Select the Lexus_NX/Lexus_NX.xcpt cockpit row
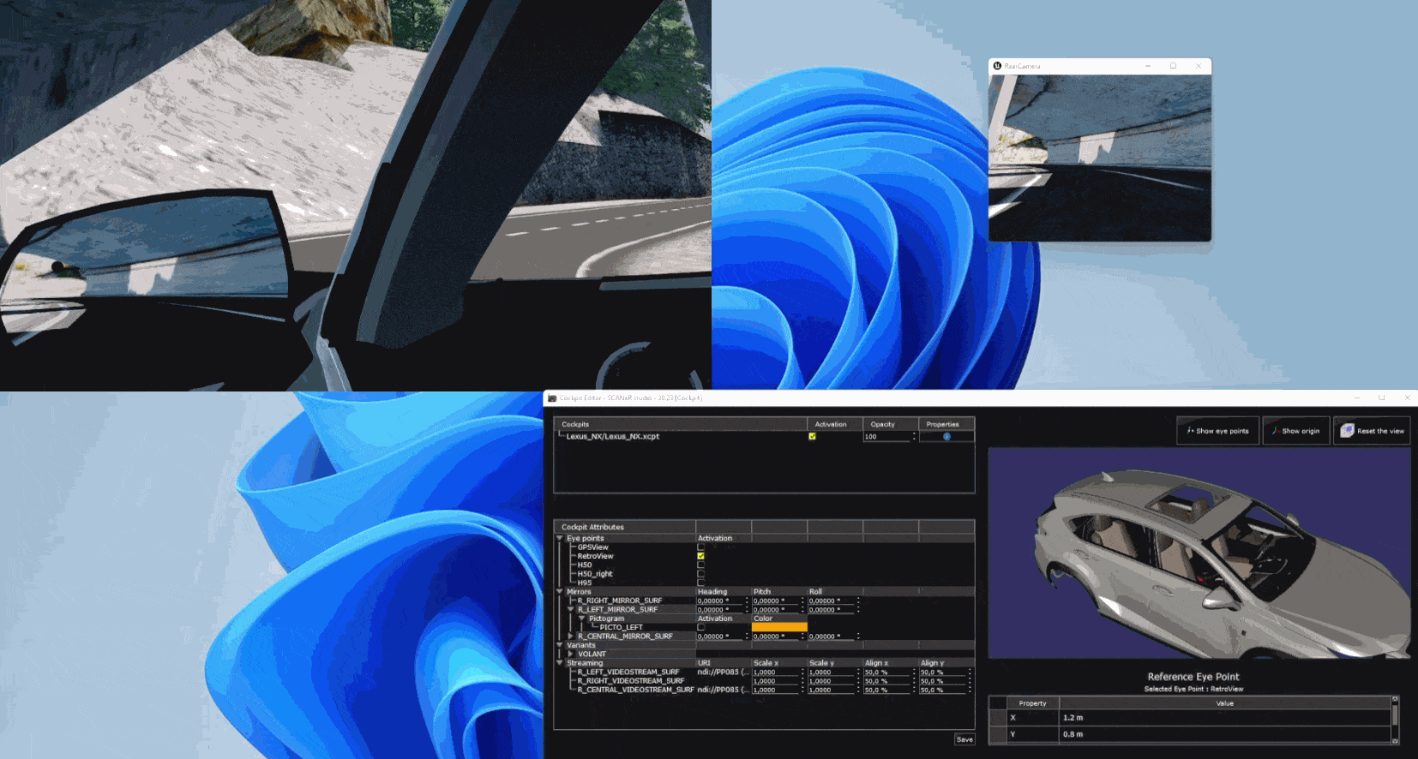 click(613, 437)
